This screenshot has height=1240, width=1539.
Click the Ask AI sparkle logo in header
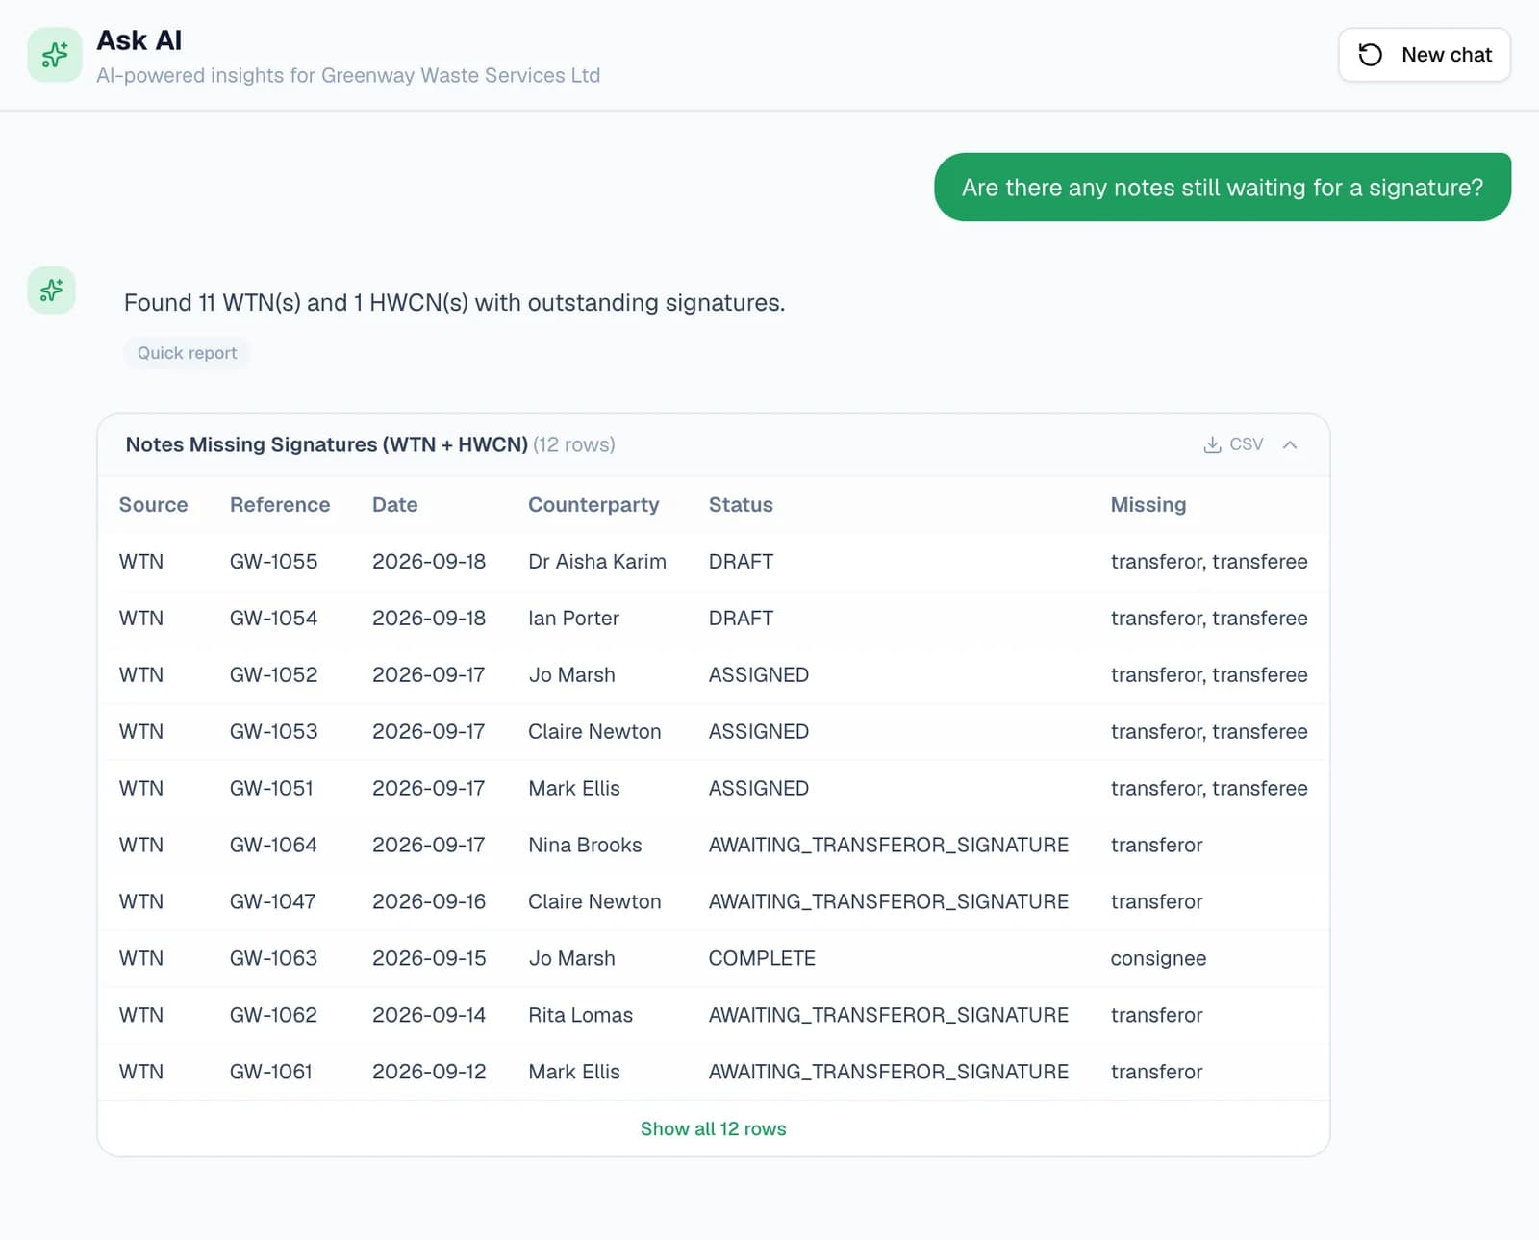point(55,55)
